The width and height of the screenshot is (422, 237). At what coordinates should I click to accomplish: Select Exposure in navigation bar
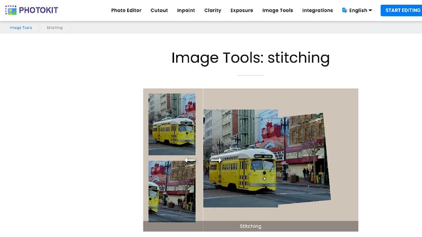click(242, 10)
